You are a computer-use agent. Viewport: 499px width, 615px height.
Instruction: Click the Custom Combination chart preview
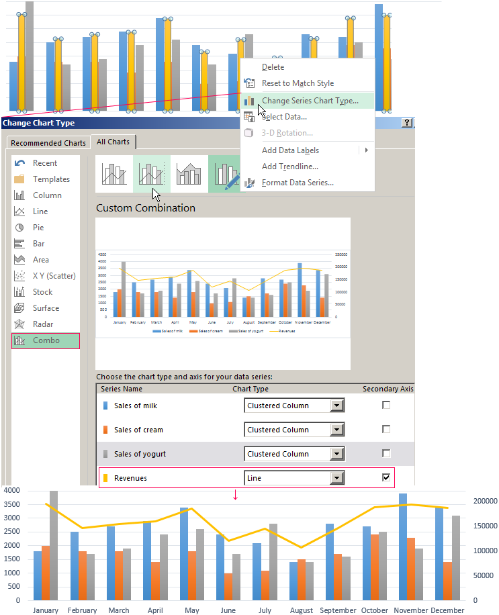[222, 293]
